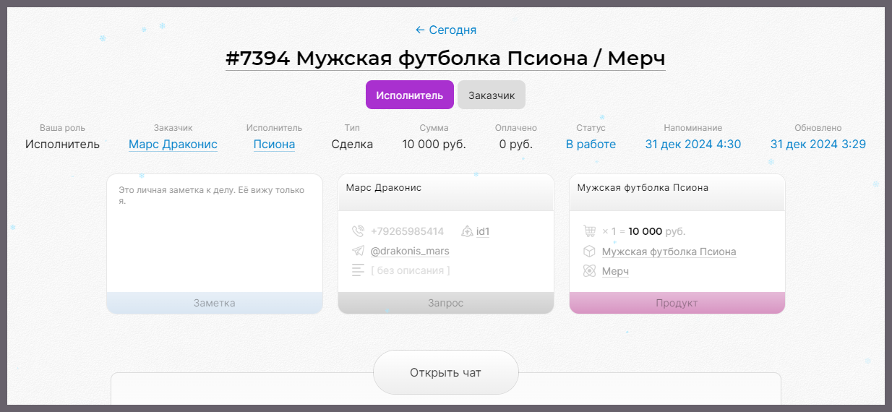The image size is (892, 412).
Task: Open the @drakonis_mars Telegram handle
Action: pyautogui.click(x=410, y=251)
